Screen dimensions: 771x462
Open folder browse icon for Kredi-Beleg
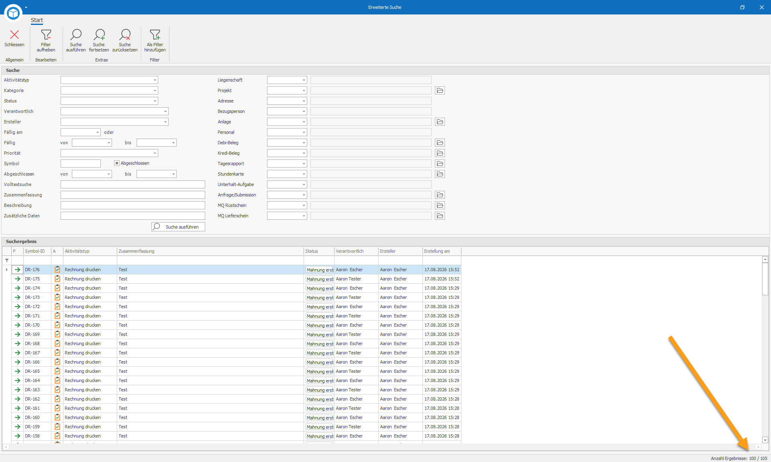[440, 153]
